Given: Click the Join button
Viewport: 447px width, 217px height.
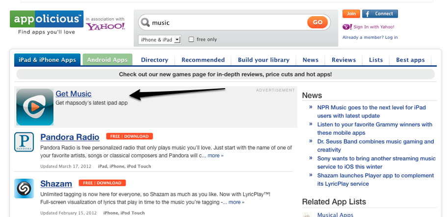Looking at the screenshot, I should pyautogui.click(x=351, y=14).
